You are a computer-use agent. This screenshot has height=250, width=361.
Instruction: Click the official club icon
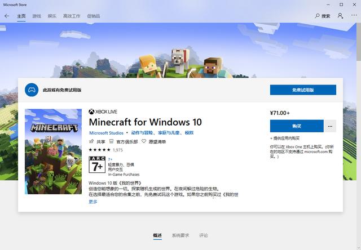[111, 141]
